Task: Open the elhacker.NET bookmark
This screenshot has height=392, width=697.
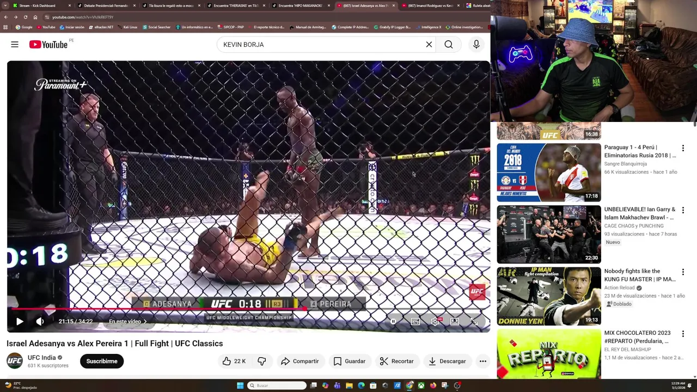Action: [x=101, y=27]
